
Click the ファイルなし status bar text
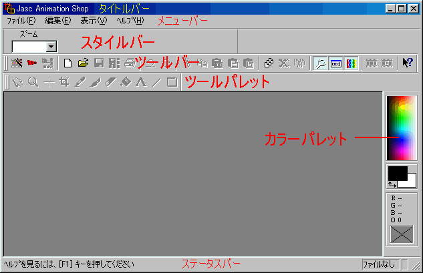tap(379, 264)
